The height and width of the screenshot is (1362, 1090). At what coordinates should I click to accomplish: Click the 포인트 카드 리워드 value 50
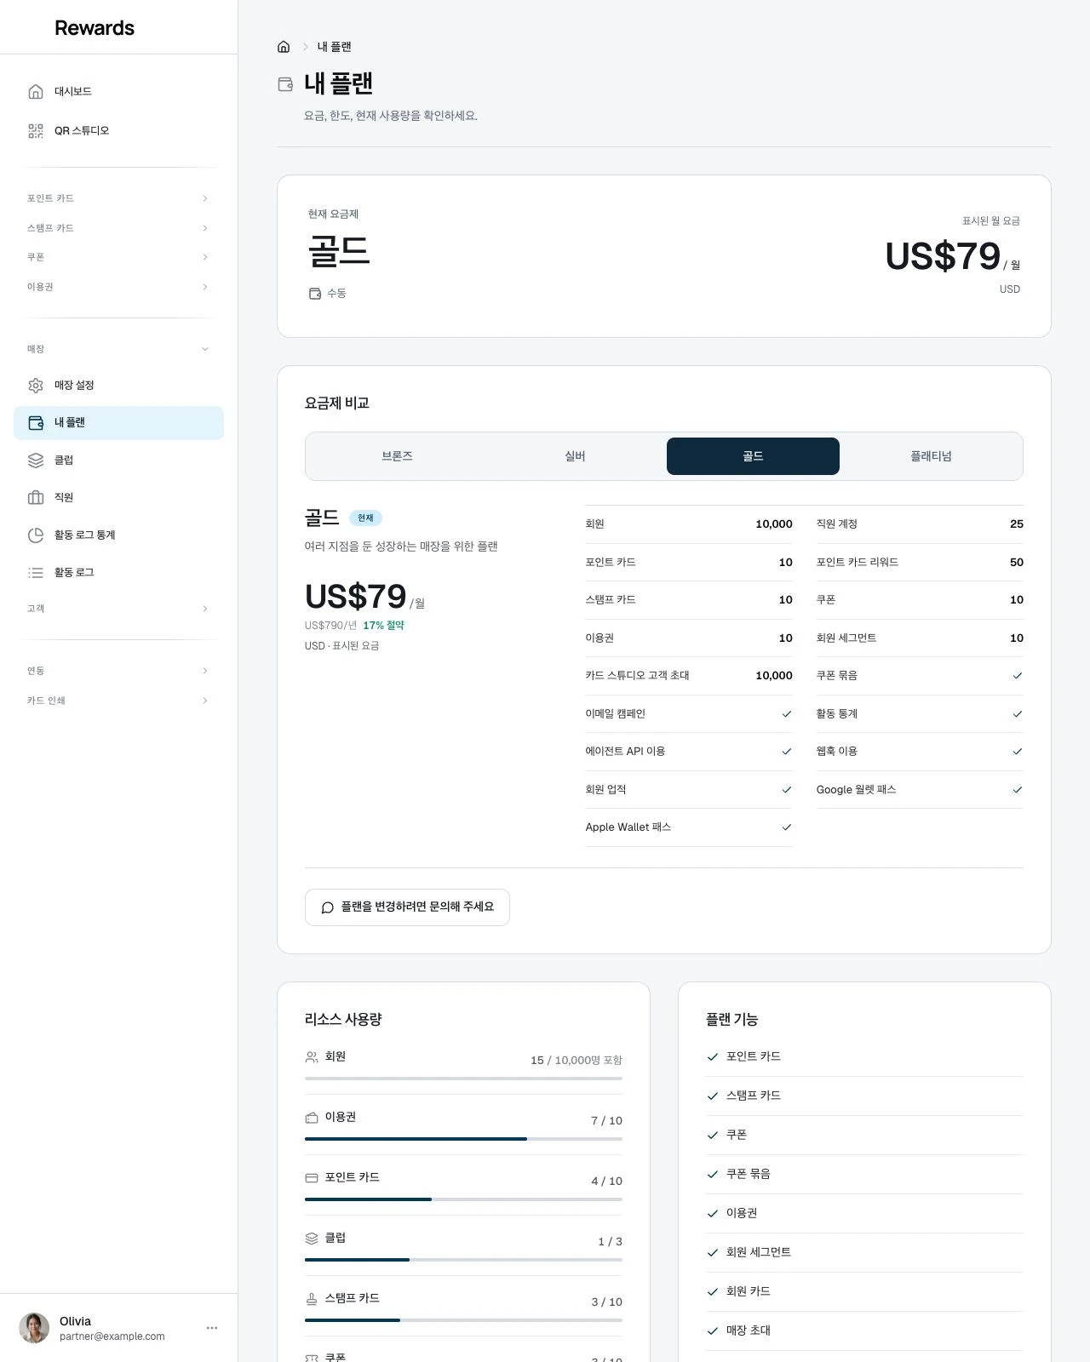(x=1017, y=563)
